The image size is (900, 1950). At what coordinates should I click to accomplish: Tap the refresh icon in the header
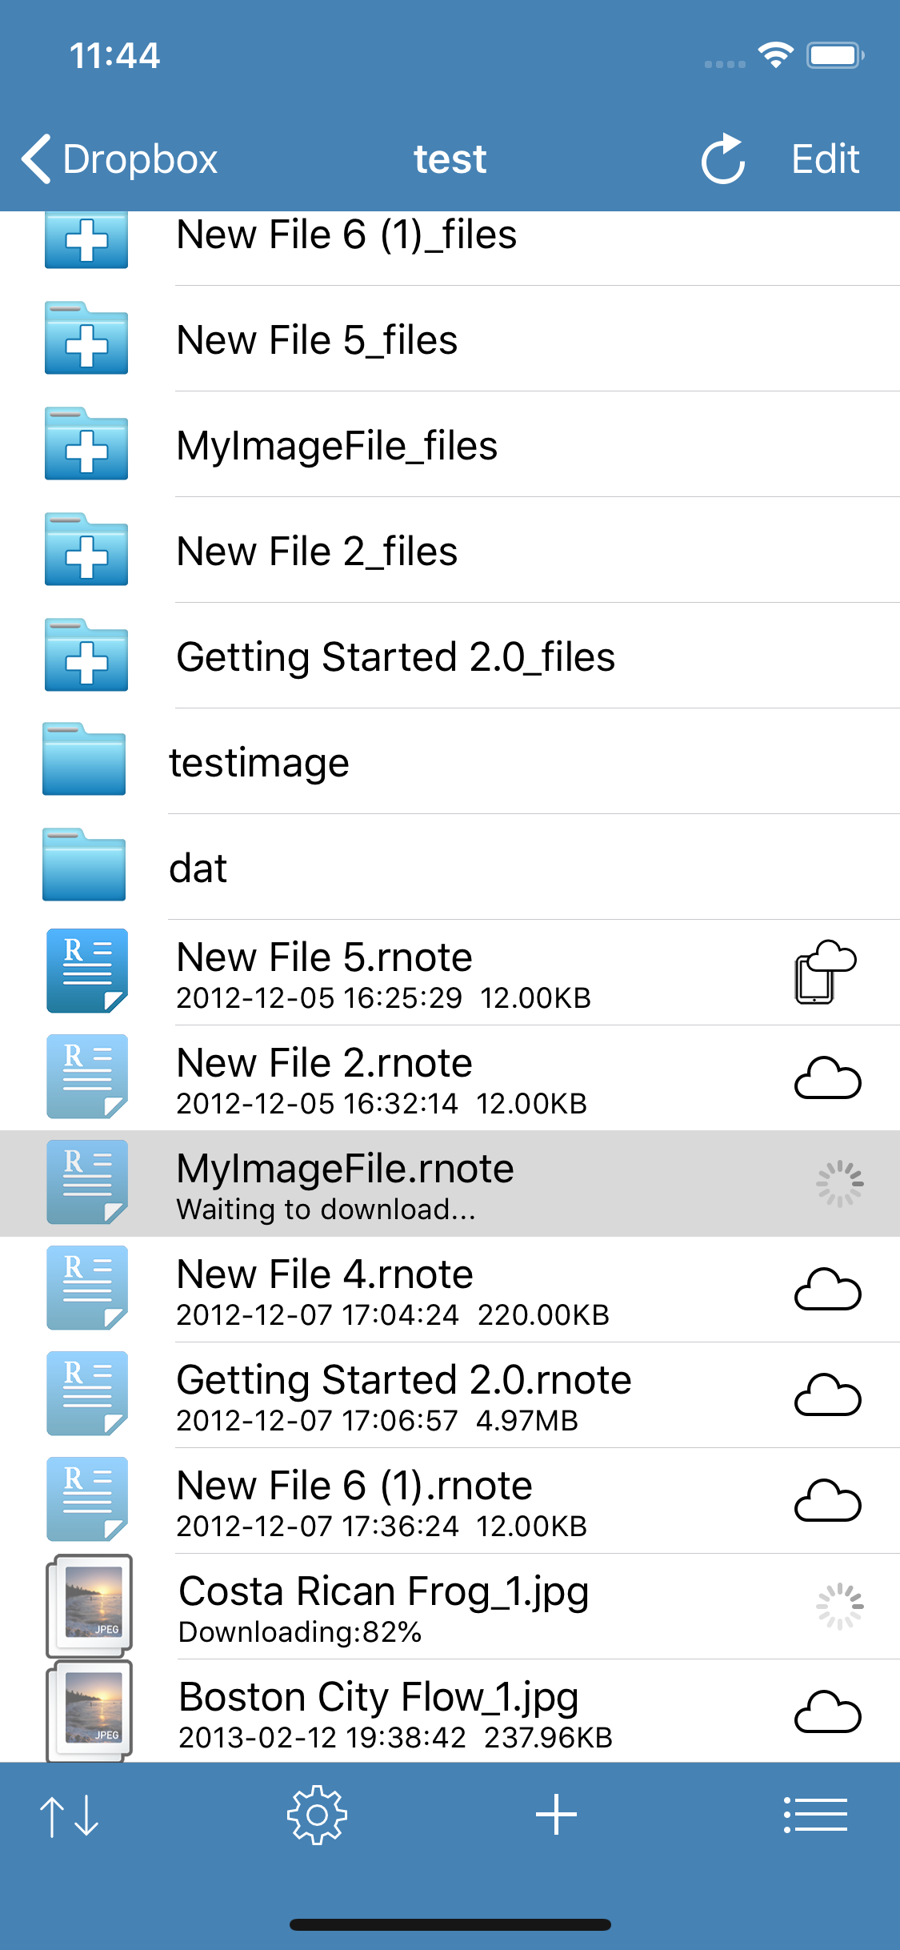click(x=723, y=158)
